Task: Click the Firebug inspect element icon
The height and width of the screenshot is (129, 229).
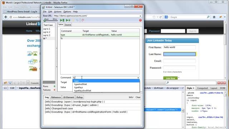Action: pyautogui.click(x=10, y=83)
